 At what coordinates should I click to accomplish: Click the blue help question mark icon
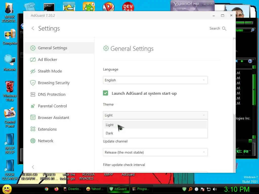(x=250, y=61)
